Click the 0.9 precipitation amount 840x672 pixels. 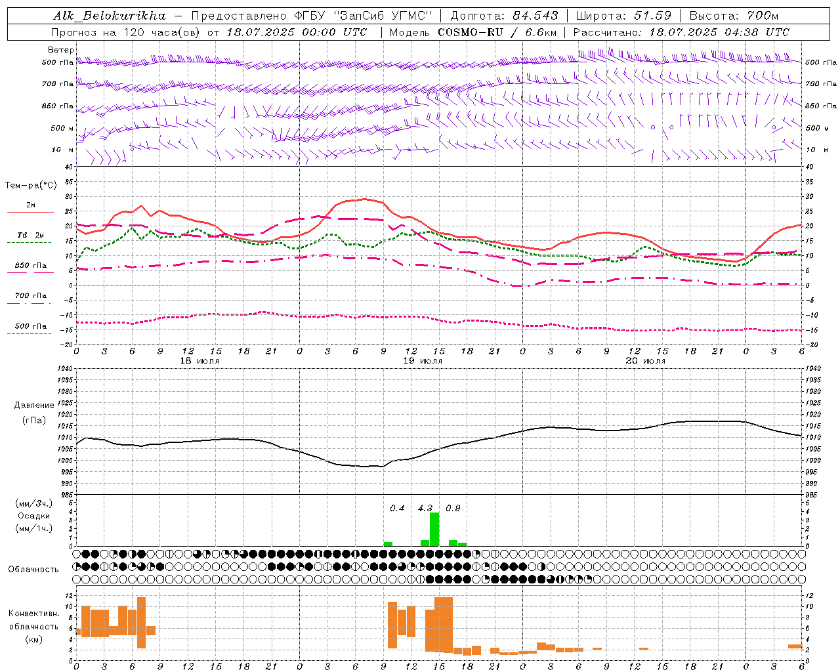[453, 509]
